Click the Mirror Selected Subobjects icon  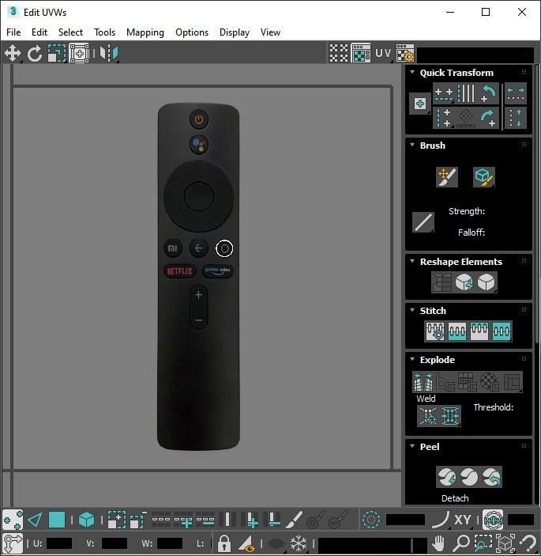click(x=109, y=53)
